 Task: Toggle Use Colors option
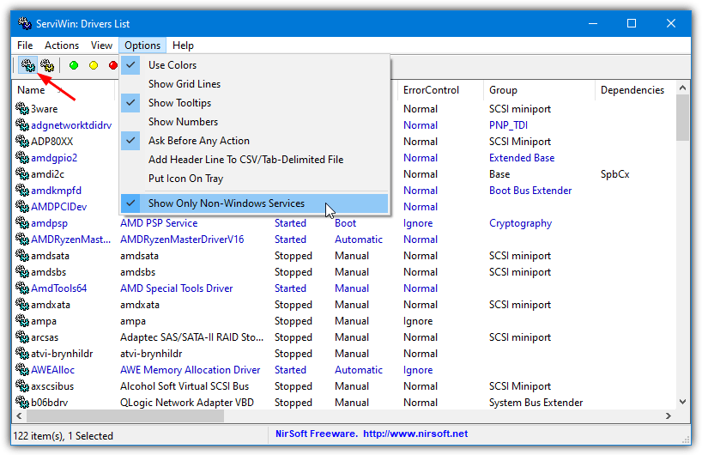click(254, 65)
